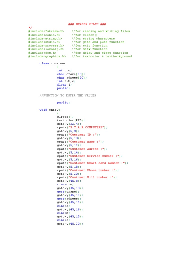Click the 'textcolor(RED);' statement
The height and width of the screenshot is (256, 192).
coord(71,120)
